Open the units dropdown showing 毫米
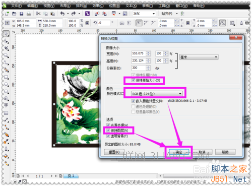 coord(199,57)
